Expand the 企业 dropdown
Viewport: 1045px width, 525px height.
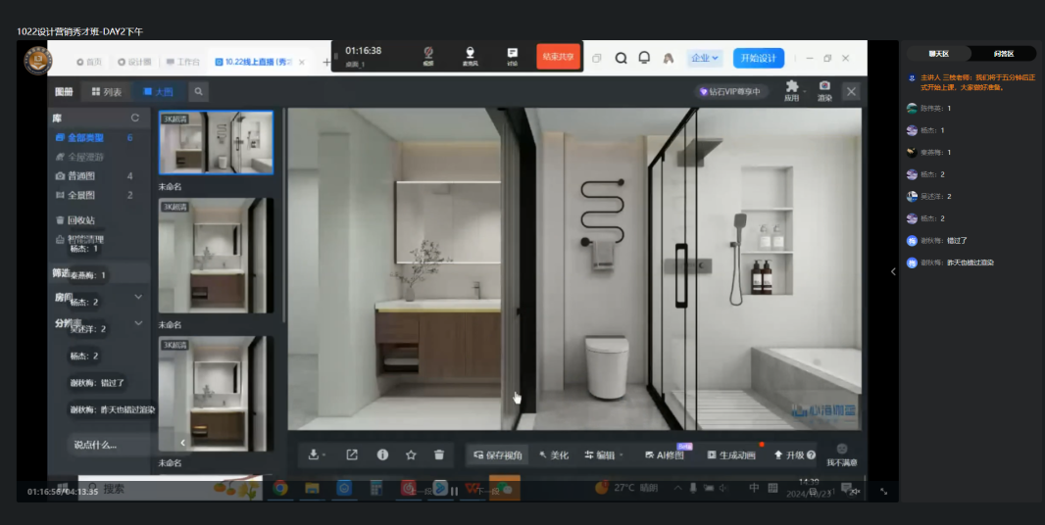pos(704,58)
